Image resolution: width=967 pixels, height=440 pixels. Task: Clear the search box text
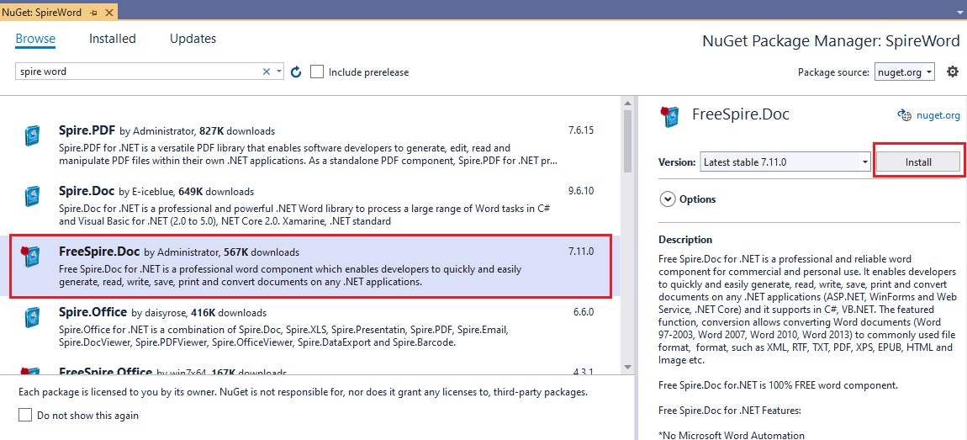(267, 72)
